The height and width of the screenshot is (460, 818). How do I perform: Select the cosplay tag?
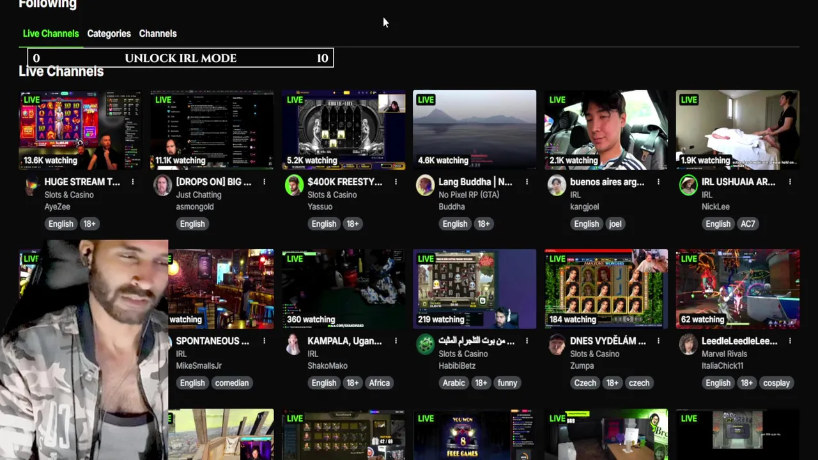pos(776,383)
